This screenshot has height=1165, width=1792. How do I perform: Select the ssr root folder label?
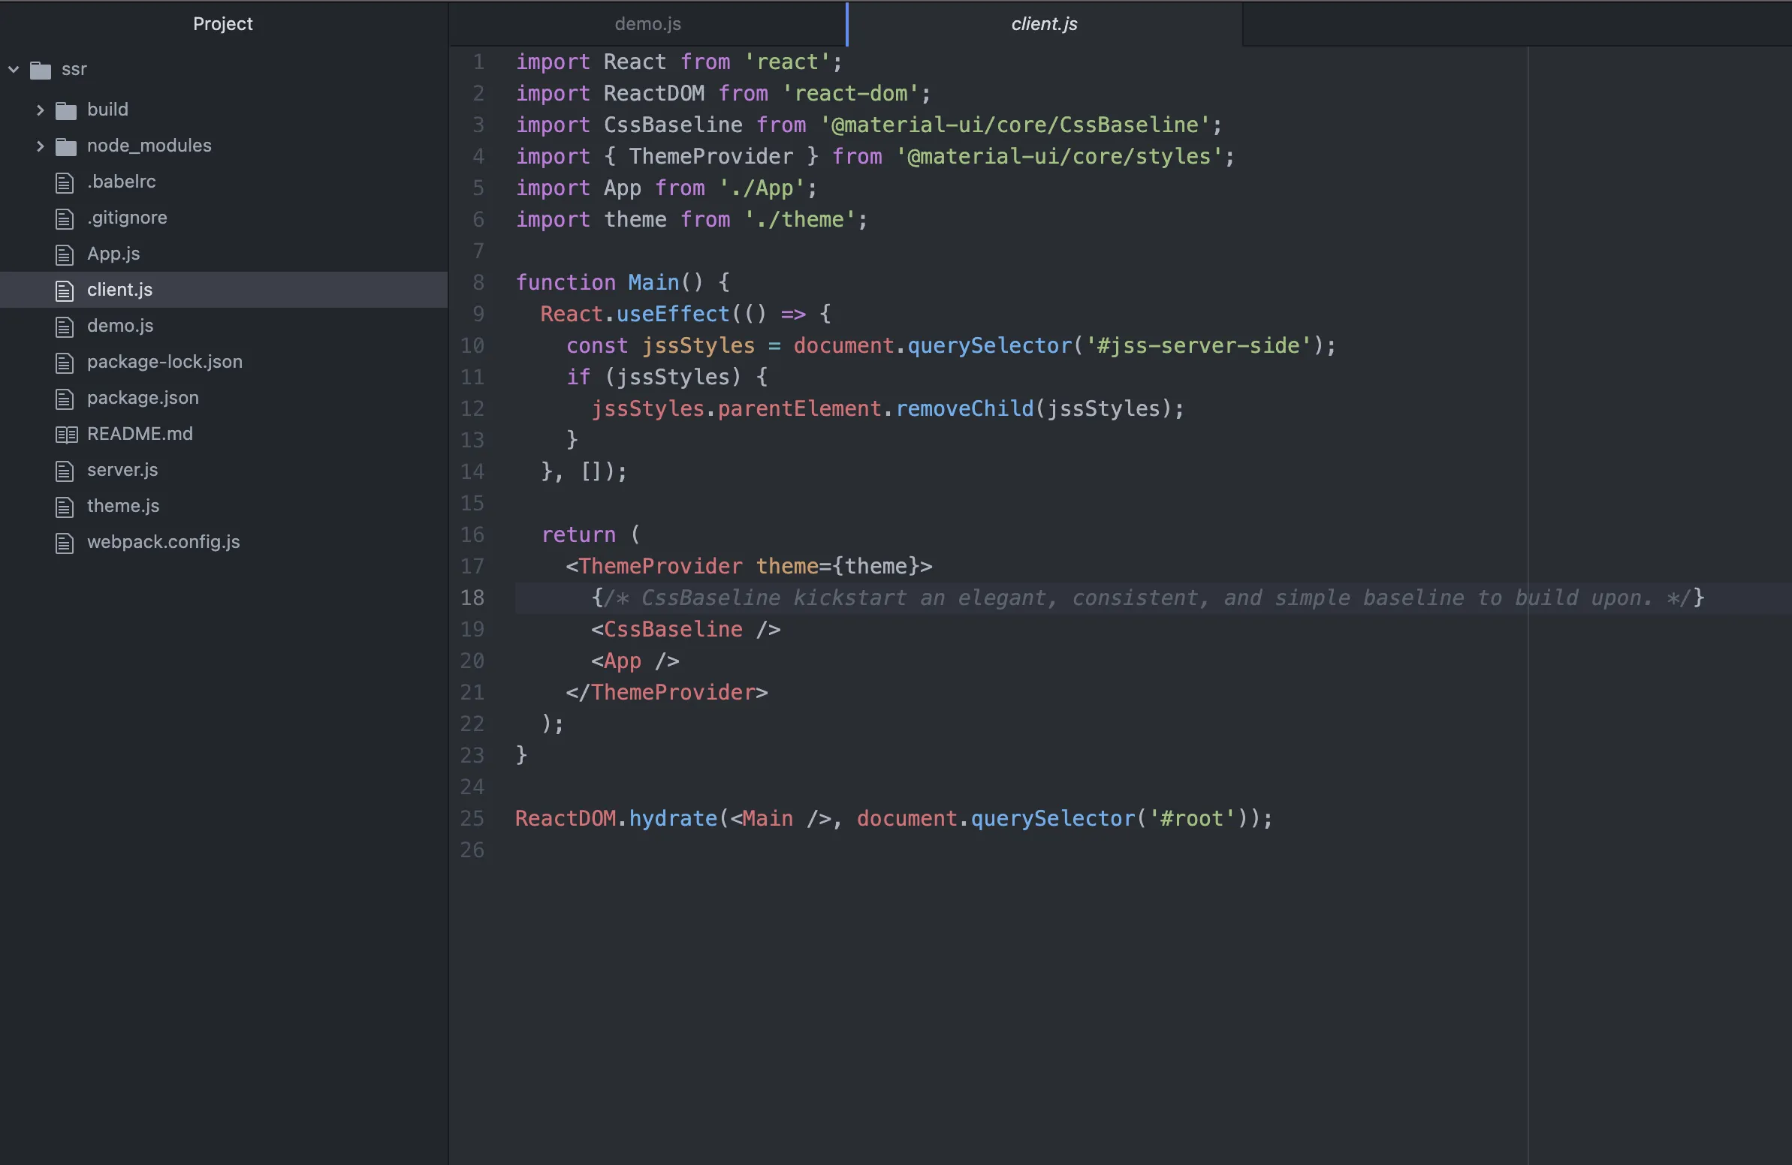74,69
